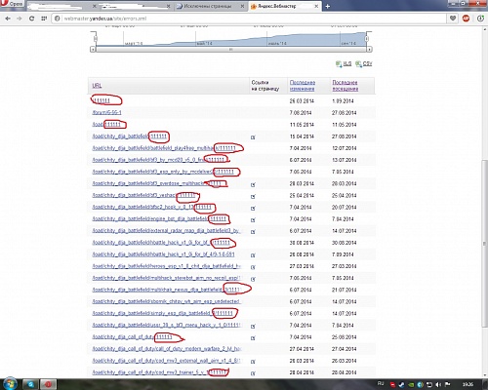Open the call_of_duty_modern_warfare_2 URL link
488x390 pixels.
click(x=167, y=349)
